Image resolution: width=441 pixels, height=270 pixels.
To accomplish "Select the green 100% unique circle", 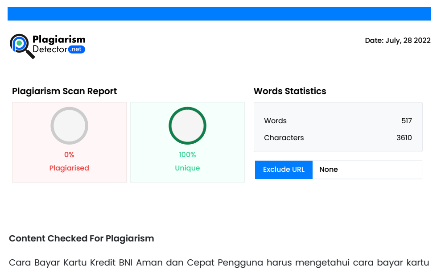I will click(x=188, y=125).
